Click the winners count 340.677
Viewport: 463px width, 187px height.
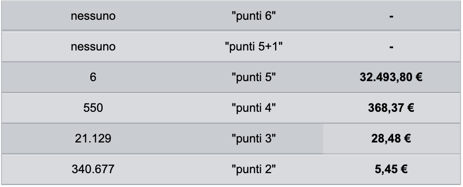coord(93,169)
